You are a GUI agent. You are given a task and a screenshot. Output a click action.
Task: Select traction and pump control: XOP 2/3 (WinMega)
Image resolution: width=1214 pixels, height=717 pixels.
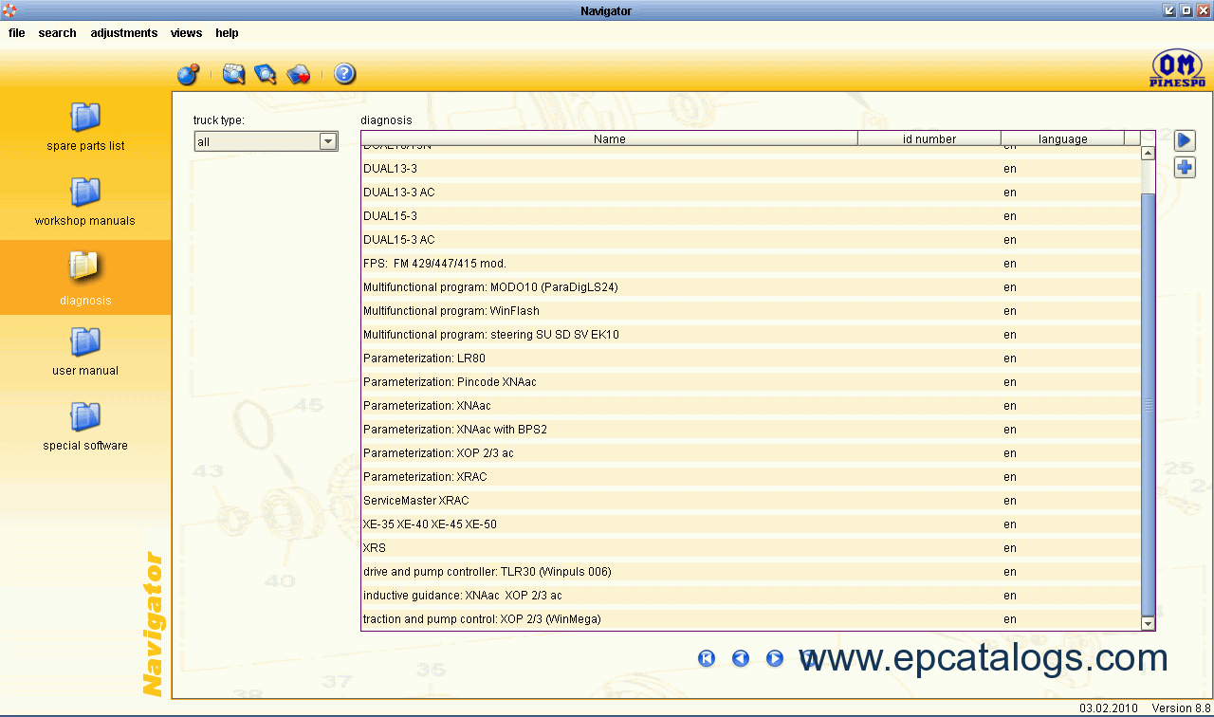(x=751, y=619)
